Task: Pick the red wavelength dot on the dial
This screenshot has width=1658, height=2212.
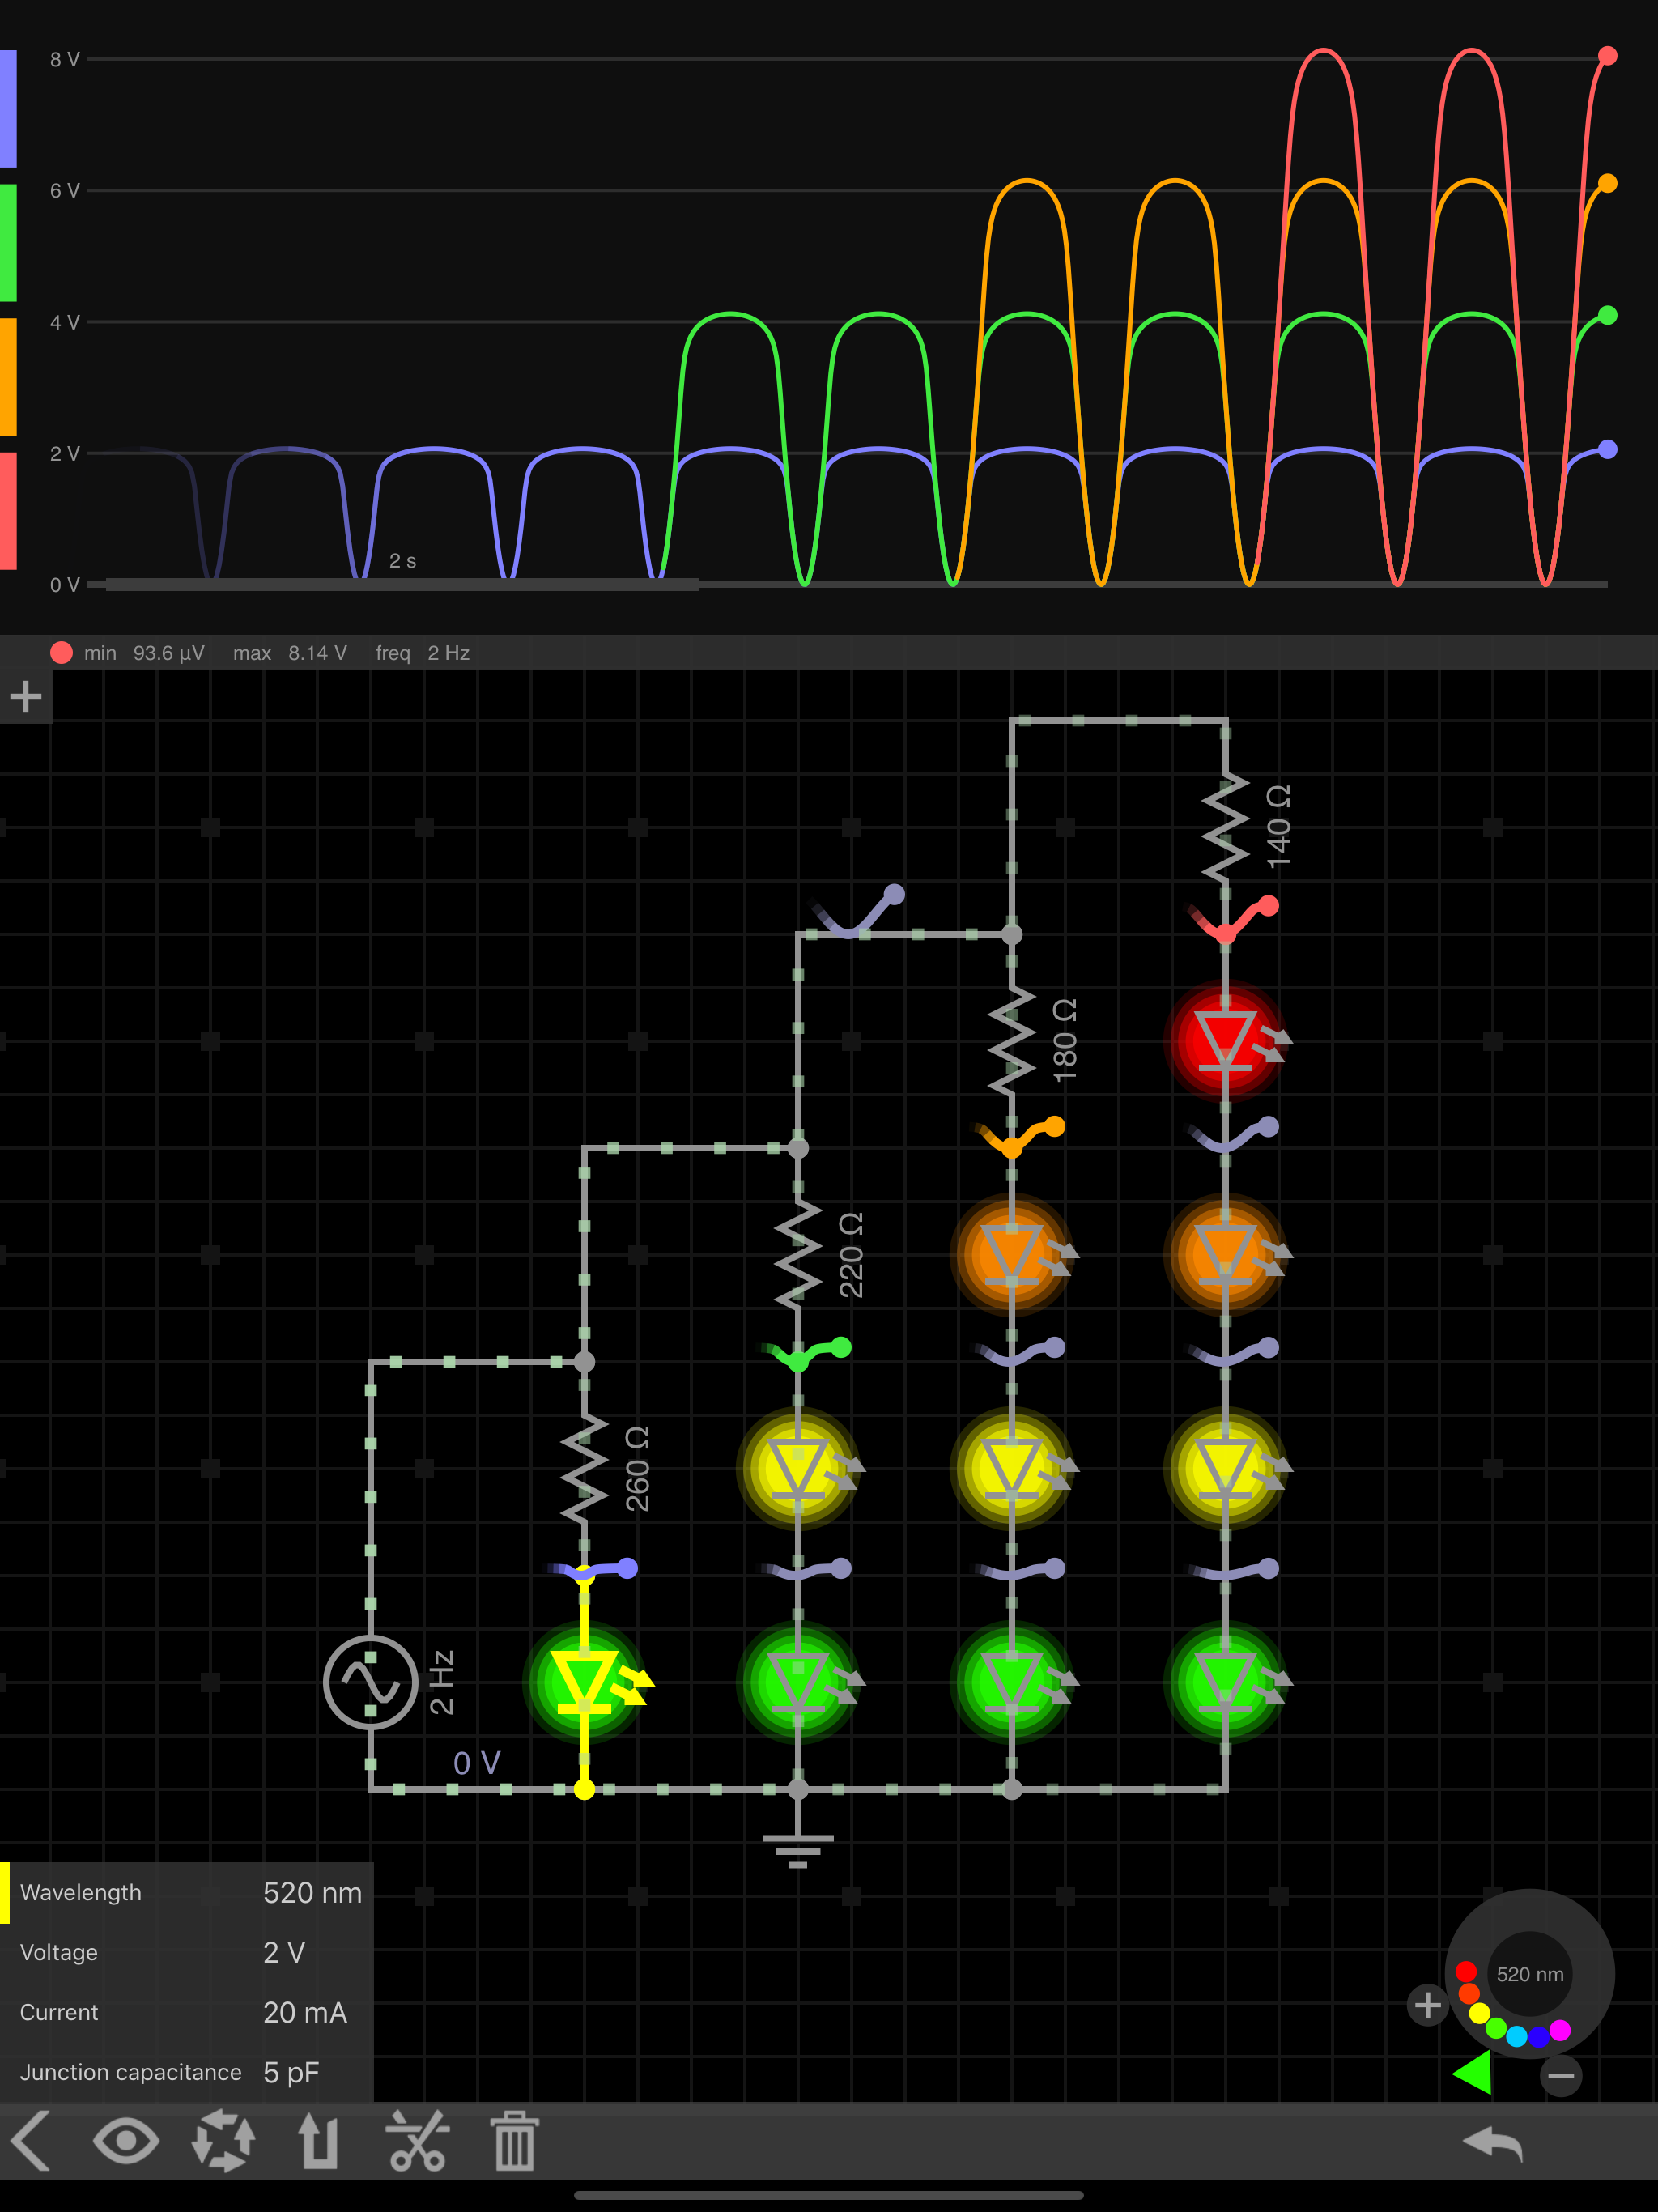Action: (1466, 1971)
